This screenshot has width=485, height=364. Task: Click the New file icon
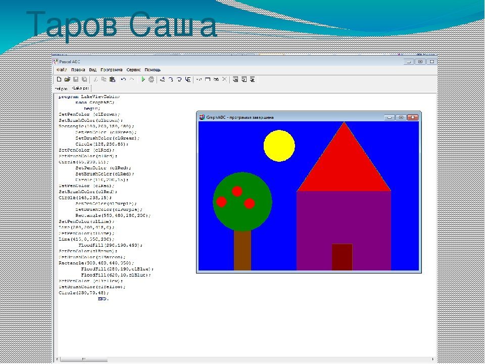(59, 79)
